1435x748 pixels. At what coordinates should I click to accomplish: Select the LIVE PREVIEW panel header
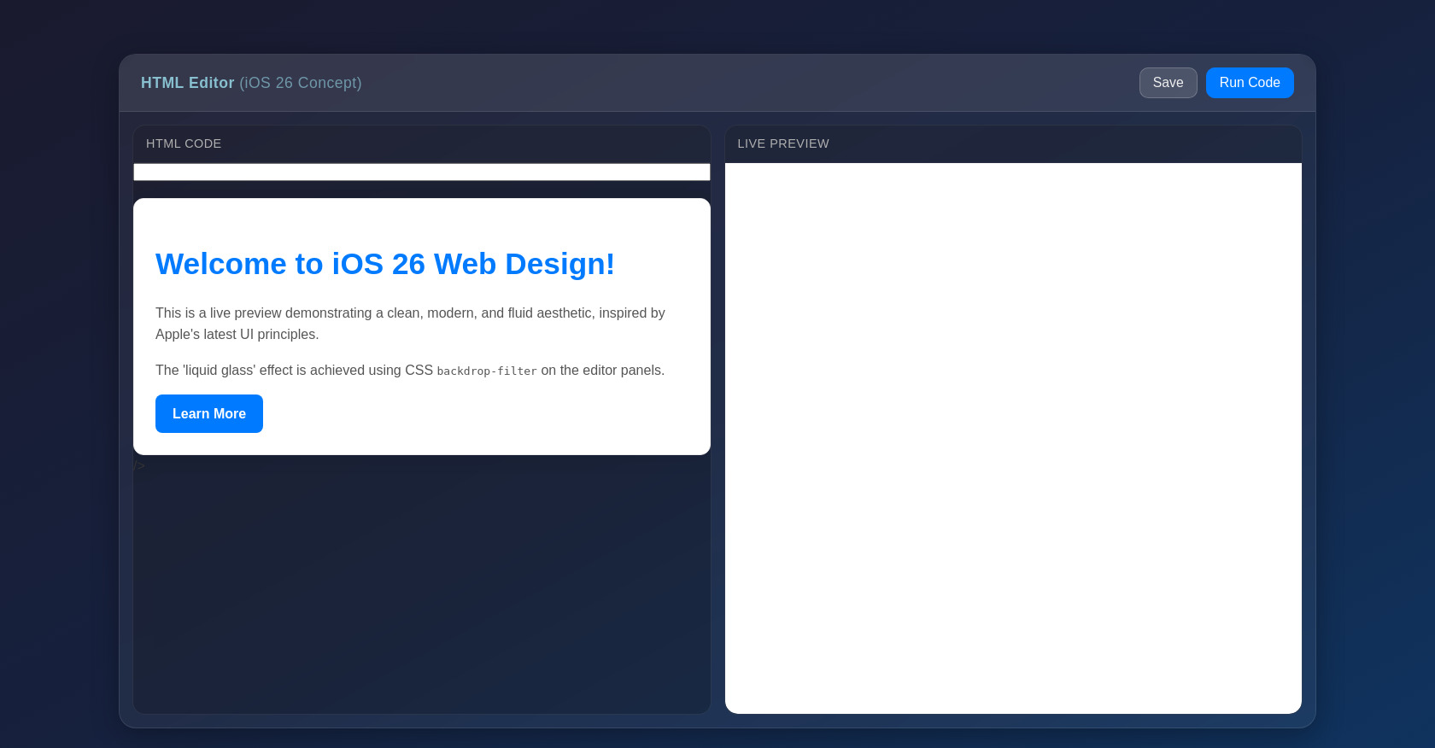pyautogui.click(x=783, y=143)
